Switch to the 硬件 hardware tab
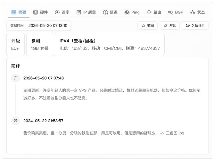The height and width of the screenshot is (160, 214). (x=40, y=12)
